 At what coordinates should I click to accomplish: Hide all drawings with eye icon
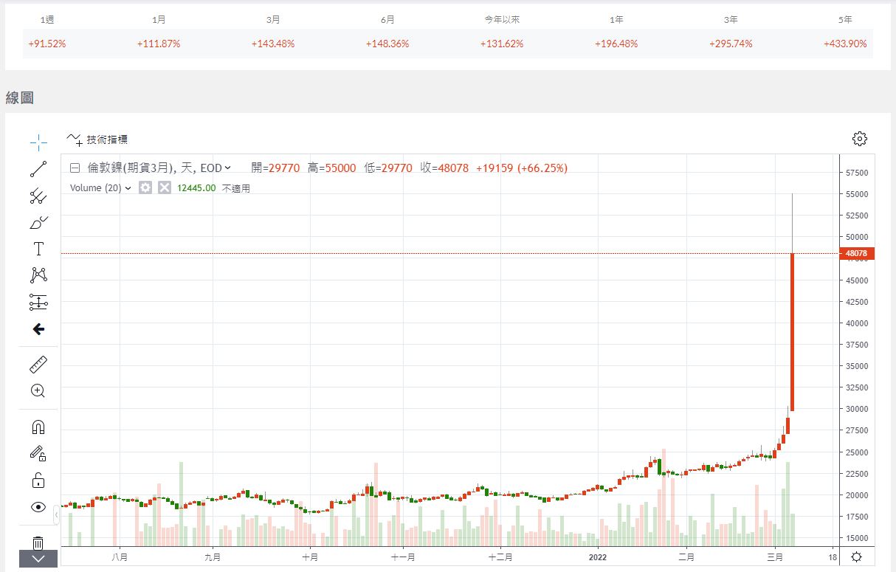(x=38, y=507)
